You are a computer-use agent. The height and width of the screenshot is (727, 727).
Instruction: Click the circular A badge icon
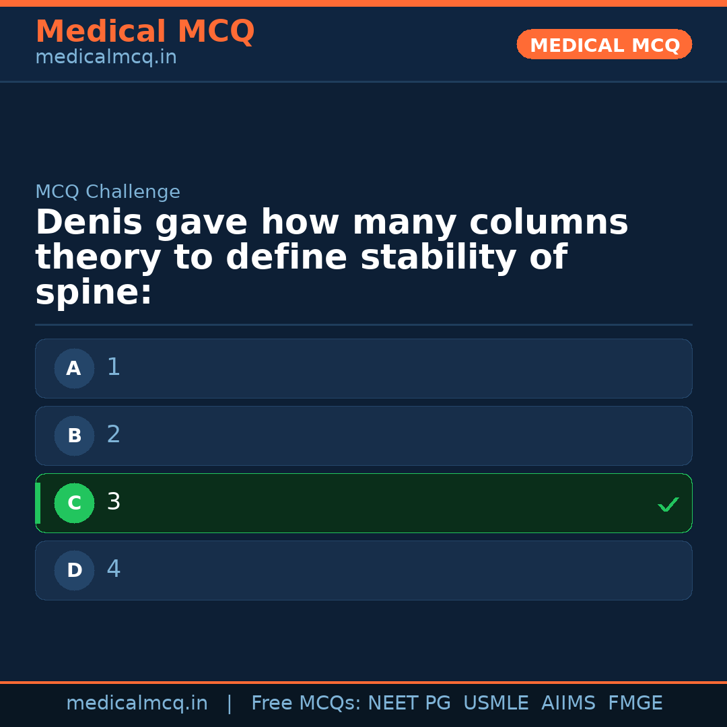pos(74,368)
